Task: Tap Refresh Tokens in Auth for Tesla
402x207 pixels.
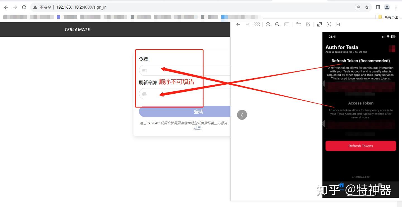Action: (x=361, y=146)
